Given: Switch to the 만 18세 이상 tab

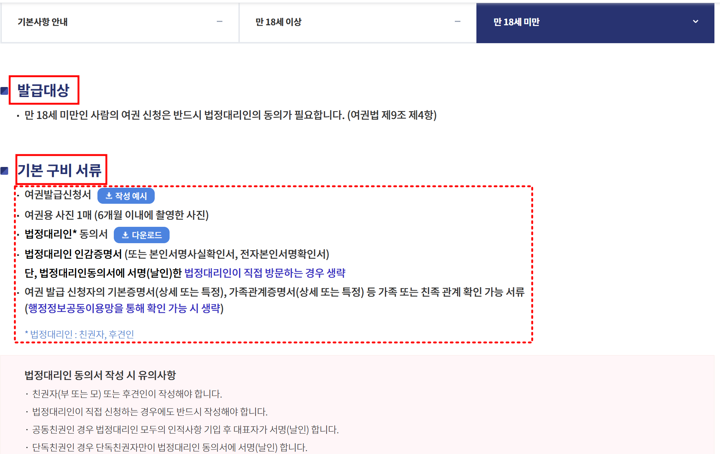Looking at the screenshot, I should 278,22.
